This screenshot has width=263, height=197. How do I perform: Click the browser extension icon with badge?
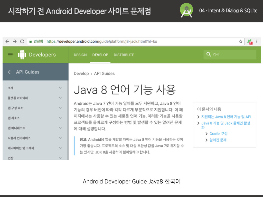tap(249, 41)
